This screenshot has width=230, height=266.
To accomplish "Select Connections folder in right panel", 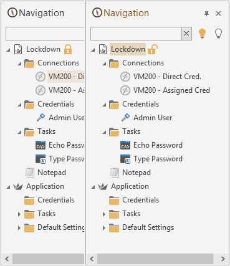I will click(x=143, y=63).
